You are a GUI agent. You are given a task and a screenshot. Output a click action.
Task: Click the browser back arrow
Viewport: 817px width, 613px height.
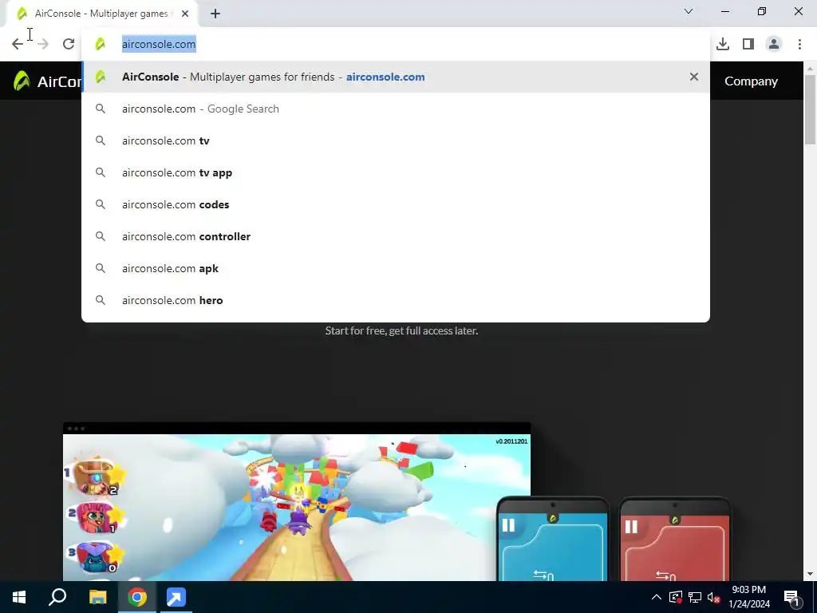coord(18,45)
